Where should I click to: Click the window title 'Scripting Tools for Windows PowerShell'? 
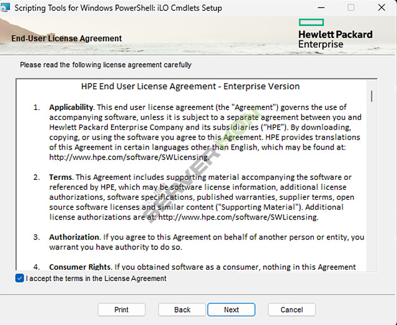click(118, 8)
